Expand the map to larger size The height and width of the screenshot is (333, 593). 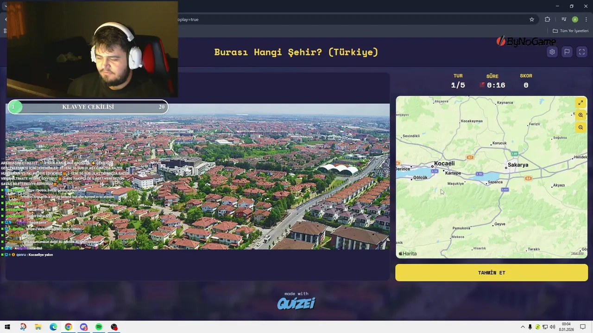coord(580,103)
